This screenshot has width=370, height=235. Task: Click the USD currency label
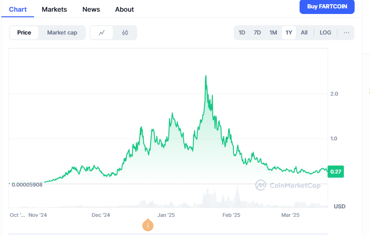tap(340, 207)
